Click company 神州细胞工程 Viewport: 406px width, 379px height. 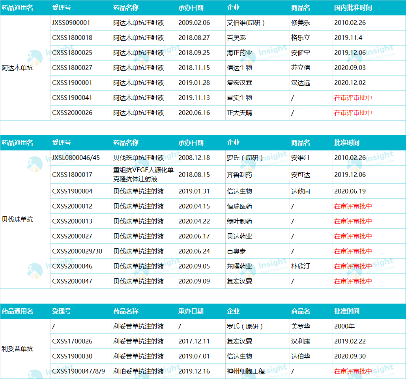(246, 372)
